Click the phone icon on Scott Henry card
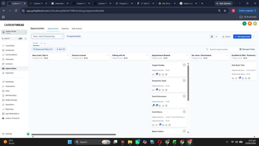The width and height of the screenshot is (259, 146). [153, 125]
